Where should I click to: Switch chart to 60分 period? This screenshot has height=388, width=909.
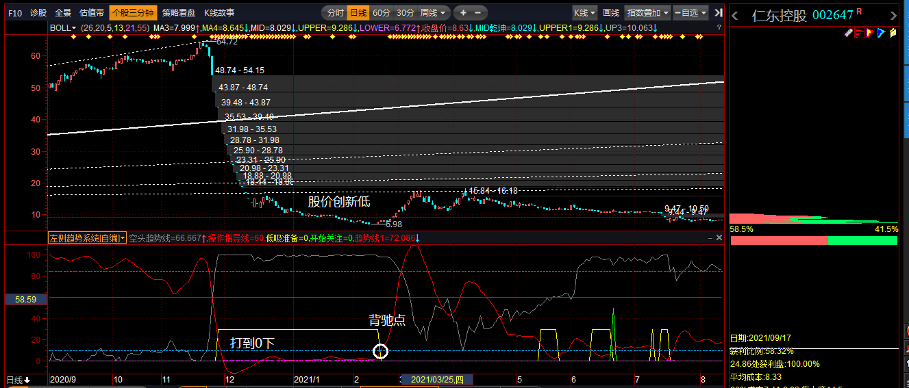[381, 12]
